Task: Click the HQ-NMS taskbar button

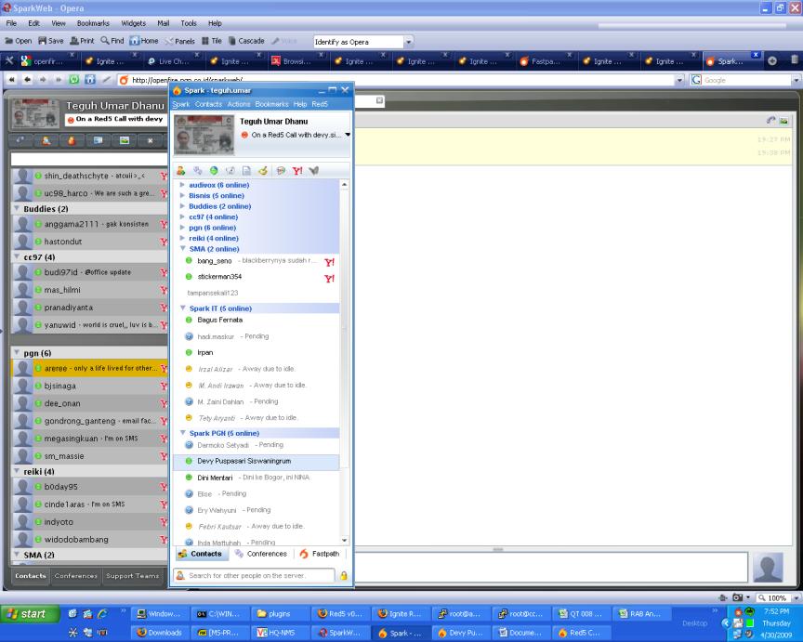Action: 279,633
